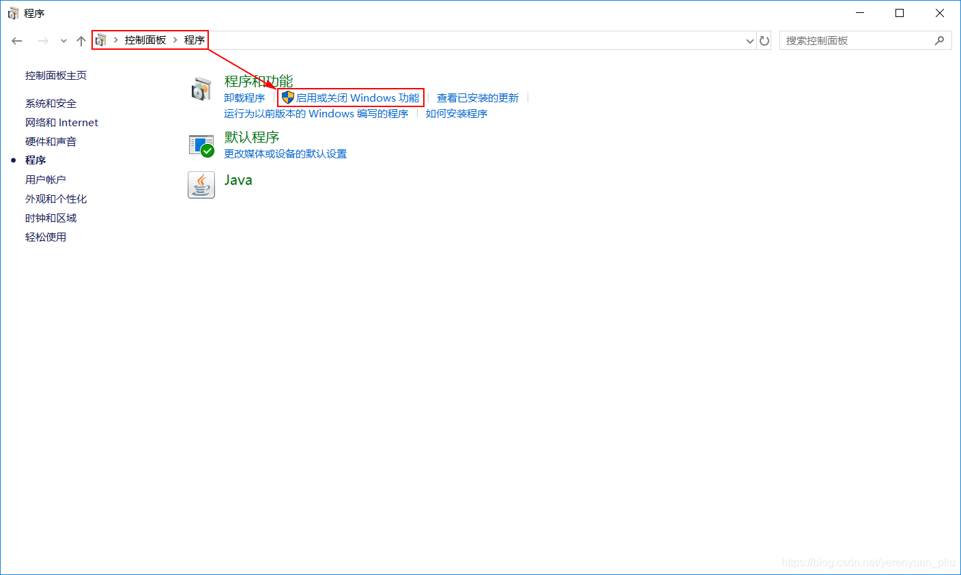Viewport: 961px width, 575px height.
Task: Open 系统和安全 category
Action: coord(51,104)
